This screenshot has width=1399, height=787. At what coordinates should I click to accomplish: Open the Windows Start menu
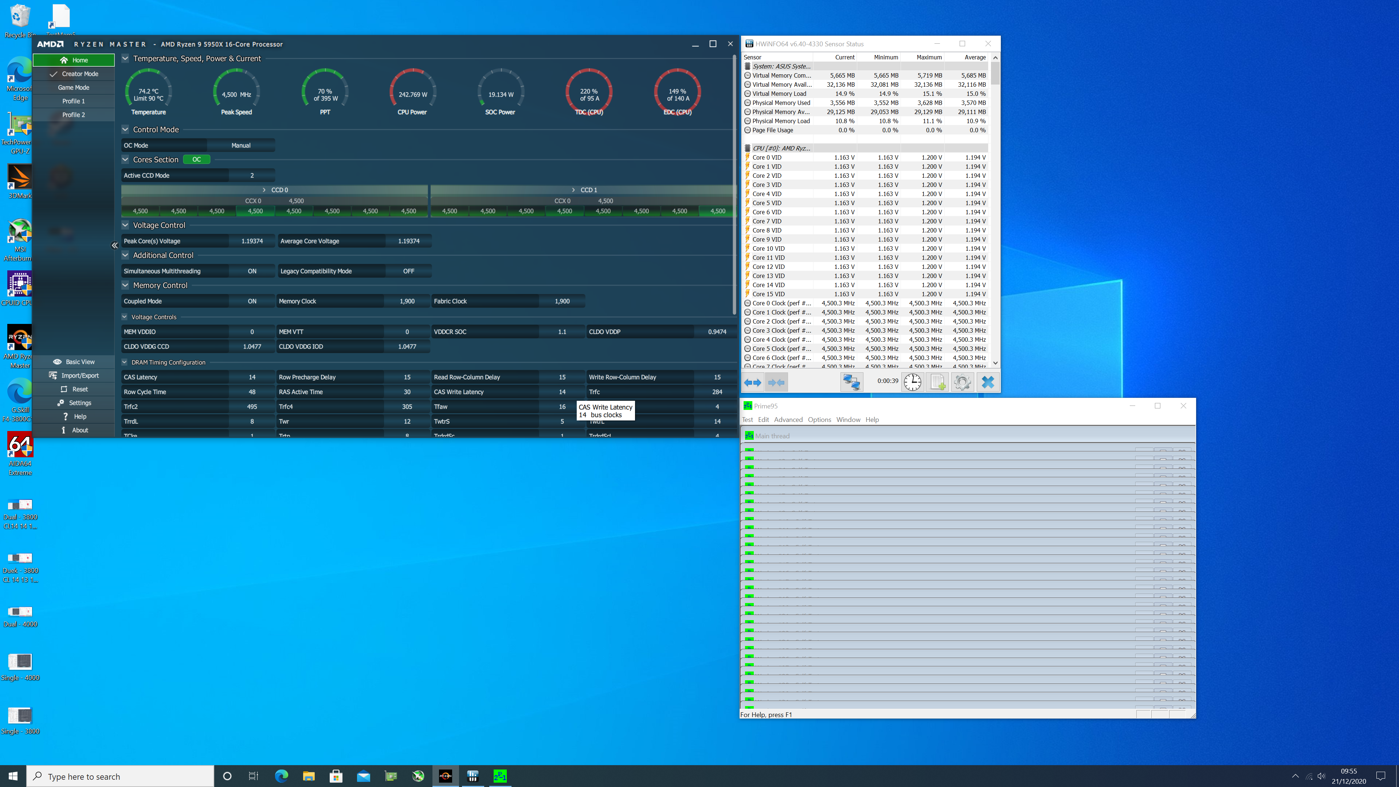coord(13,776)
